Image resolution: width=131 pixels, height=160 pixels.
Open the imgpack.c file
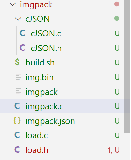[65, 106]
